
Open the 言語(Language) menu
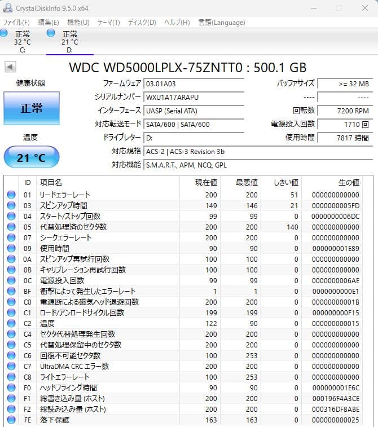point(221,23)
